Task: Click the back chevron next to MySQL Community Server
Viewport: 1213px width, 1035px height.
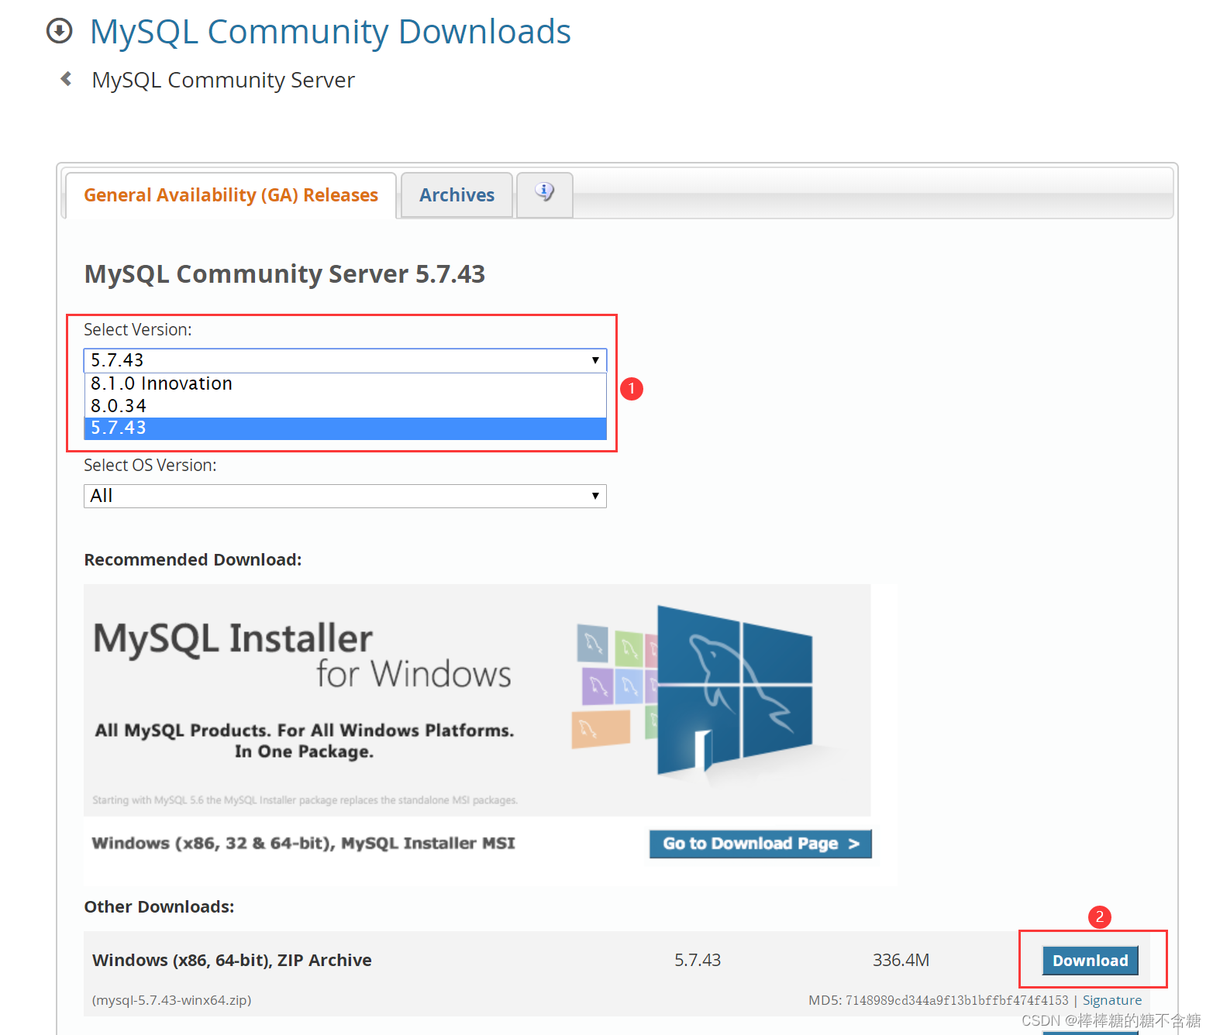Action: [67, 79]
